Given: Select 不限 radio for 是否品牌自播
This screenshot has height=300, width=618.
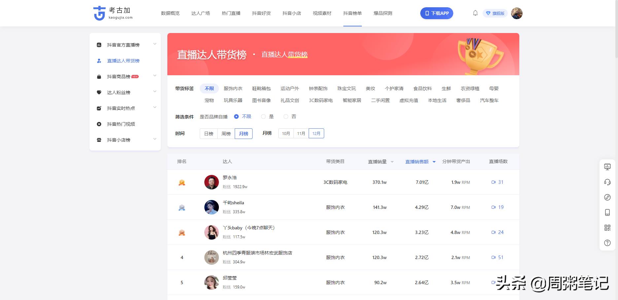Looking at the screenshot, I should pyautogui.click(x=236, y=117).
